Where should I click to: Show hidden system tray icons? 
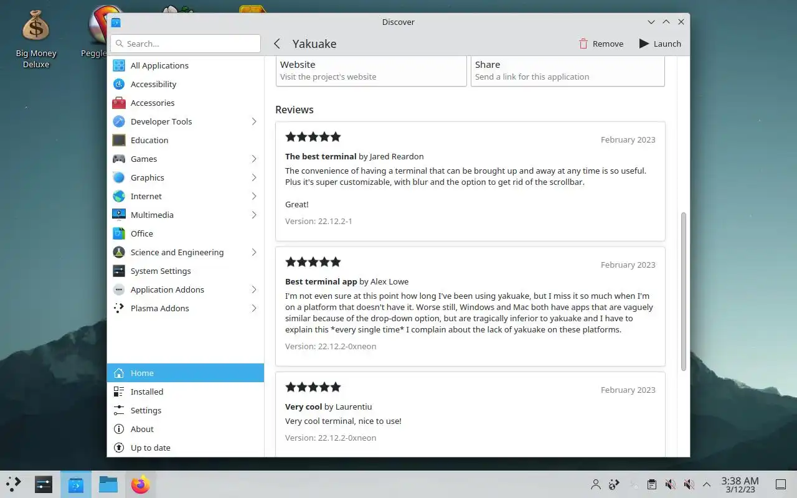click(x=707, y=484)
